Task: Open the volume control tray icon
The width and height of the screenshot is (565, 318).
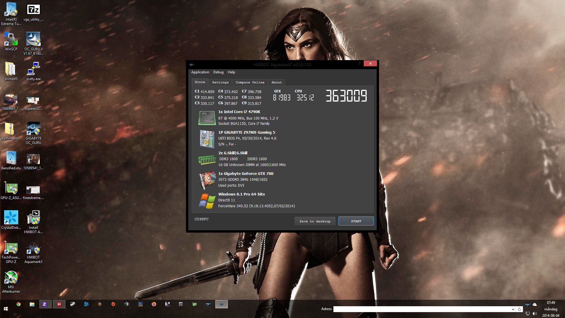Action: [535, 314]
